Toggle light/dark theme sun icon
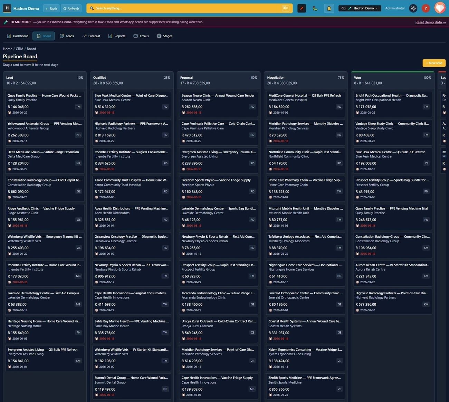This screenshot has width=449, height=402. pyautogui.click(x=413, y=8)
